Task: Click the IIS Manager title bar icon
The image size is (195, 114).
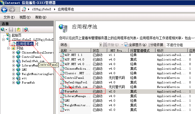Action: [2, 2]
